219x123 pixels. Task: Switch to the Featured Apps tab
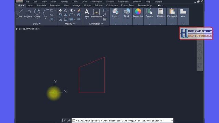(x=145, y=5)
